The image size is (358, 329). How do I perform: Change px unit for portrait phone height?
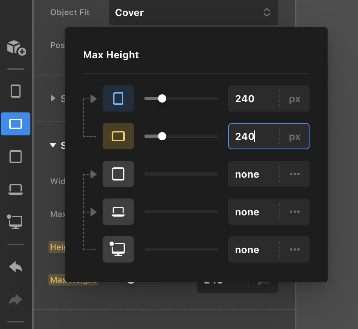click(x=294, y=99)
